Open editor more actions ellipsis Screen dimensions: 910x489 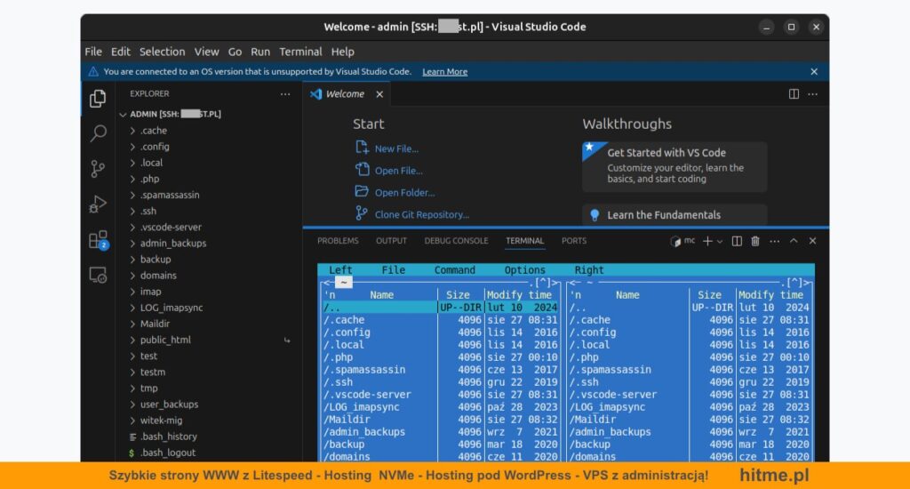click(812, 94)
